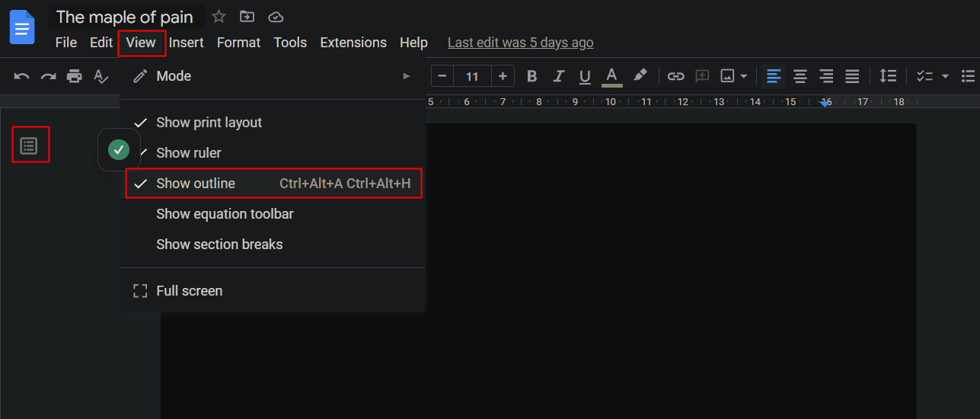Toggle bold formatting
This screenshot has width=980, height=419.
click(x=532, y=76)
